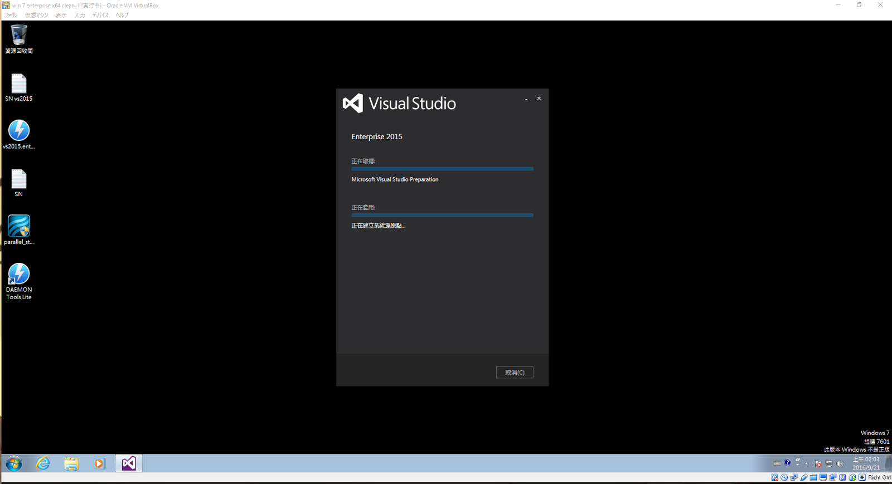The image size is (892, 484).
Task: Open the 仮想マシン menu
Action: pos(37,15)
